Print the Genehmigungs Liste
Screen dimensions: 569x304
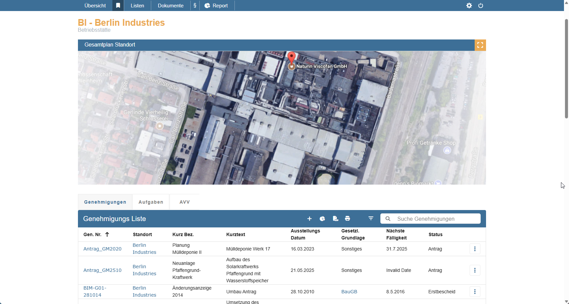(x=348, y=219)
